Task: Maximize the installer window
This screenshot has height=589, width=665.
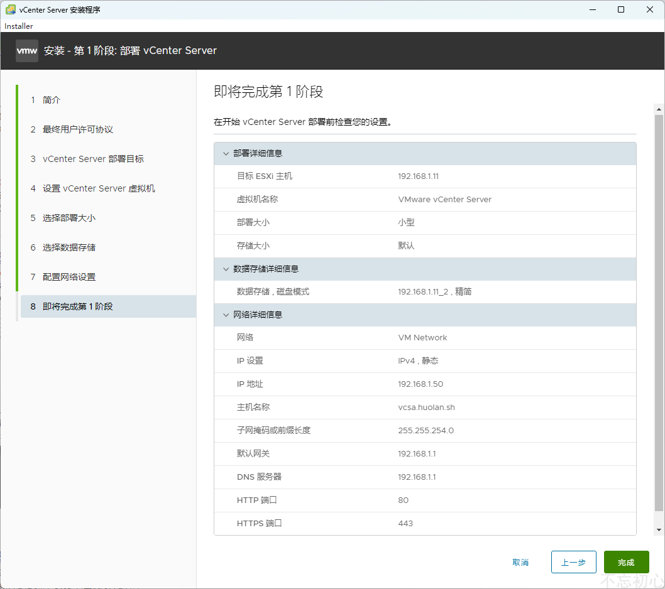Action: click(621, 9)
